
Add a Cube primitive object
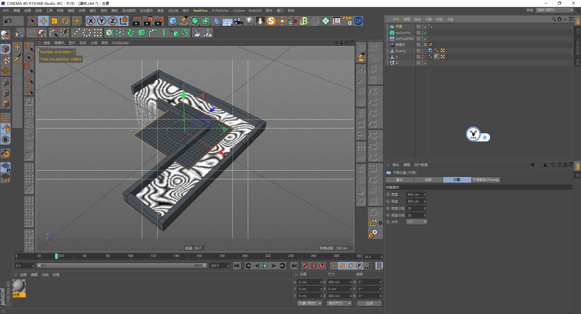tap(173, 21)
